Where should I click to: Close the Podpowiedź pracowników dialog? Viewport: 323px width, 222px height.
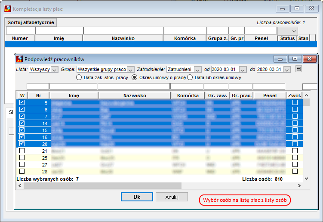click(309, 59)
